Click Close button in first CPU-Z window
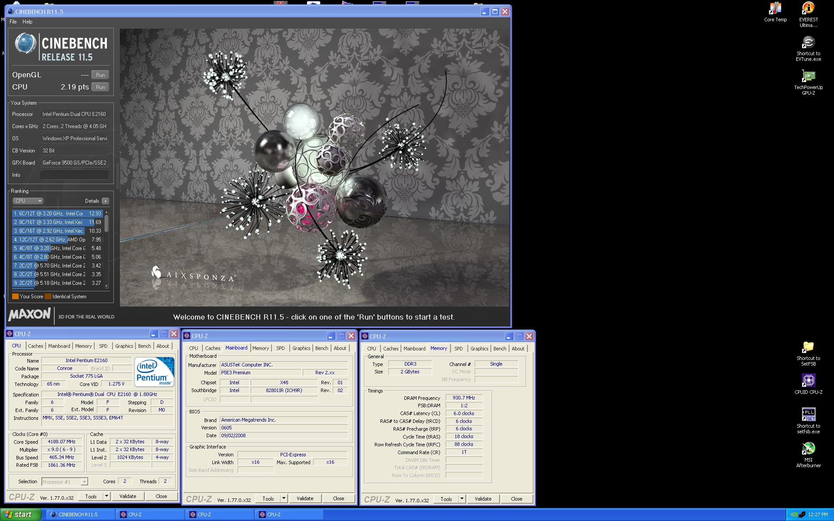834x521 pixels. coord(161,496)
